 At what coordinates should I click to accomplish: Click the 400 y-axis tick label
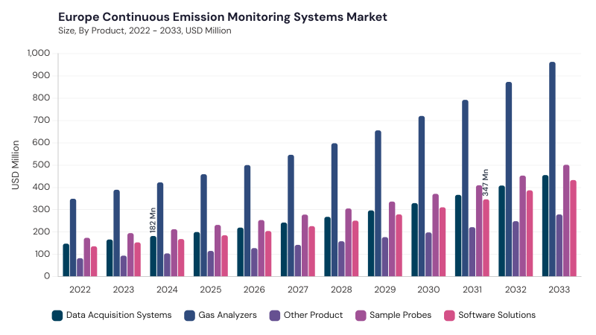(x=42, y=188)
